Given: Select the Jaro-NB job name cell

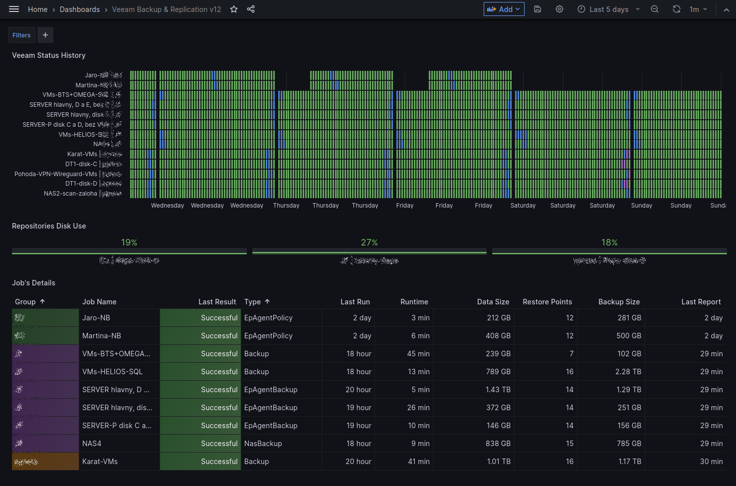Looking at the screenshot, I should click(119, 318).
